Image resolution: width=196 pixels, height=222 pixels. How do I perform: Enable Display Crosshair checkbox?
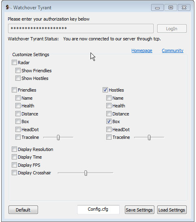[x=14, y=173]
